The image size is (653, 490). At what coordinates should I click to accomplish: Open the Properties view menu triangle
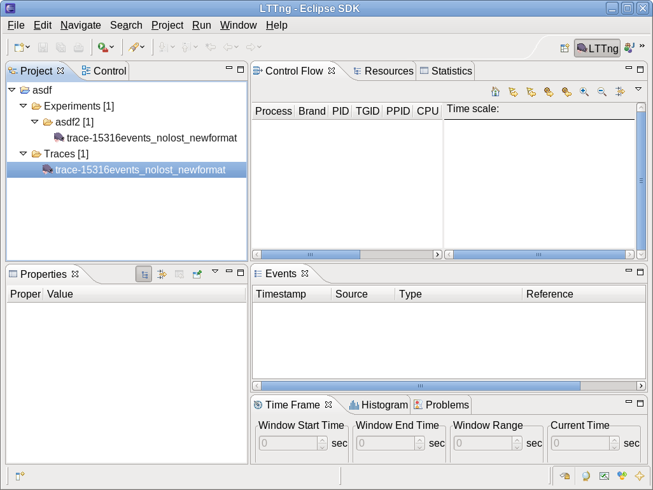[x=215, y=271]
